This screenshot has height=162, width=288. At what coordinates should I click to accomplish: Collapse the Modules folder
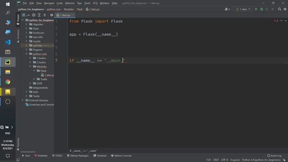30,67
